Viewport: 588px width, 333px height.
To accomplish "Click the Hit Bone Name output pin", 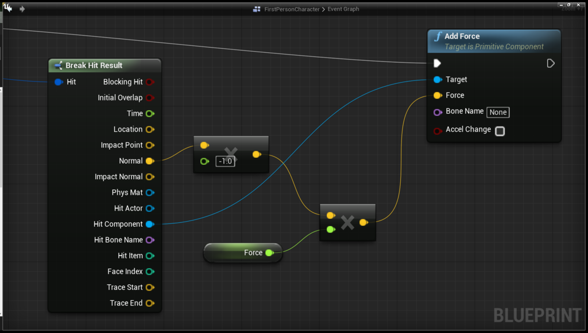I will tap(150, 239).
